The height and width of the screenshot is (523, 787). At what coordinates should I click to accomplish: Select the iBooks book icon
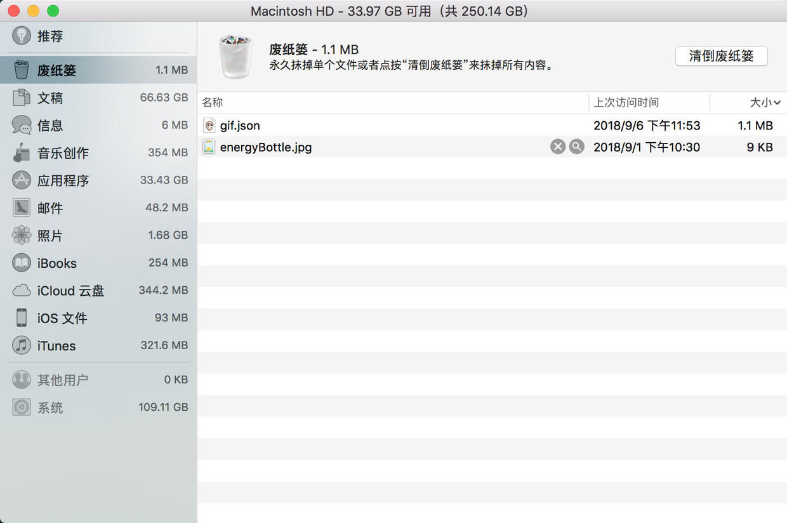pyautogui.click(x=22, y=263)
